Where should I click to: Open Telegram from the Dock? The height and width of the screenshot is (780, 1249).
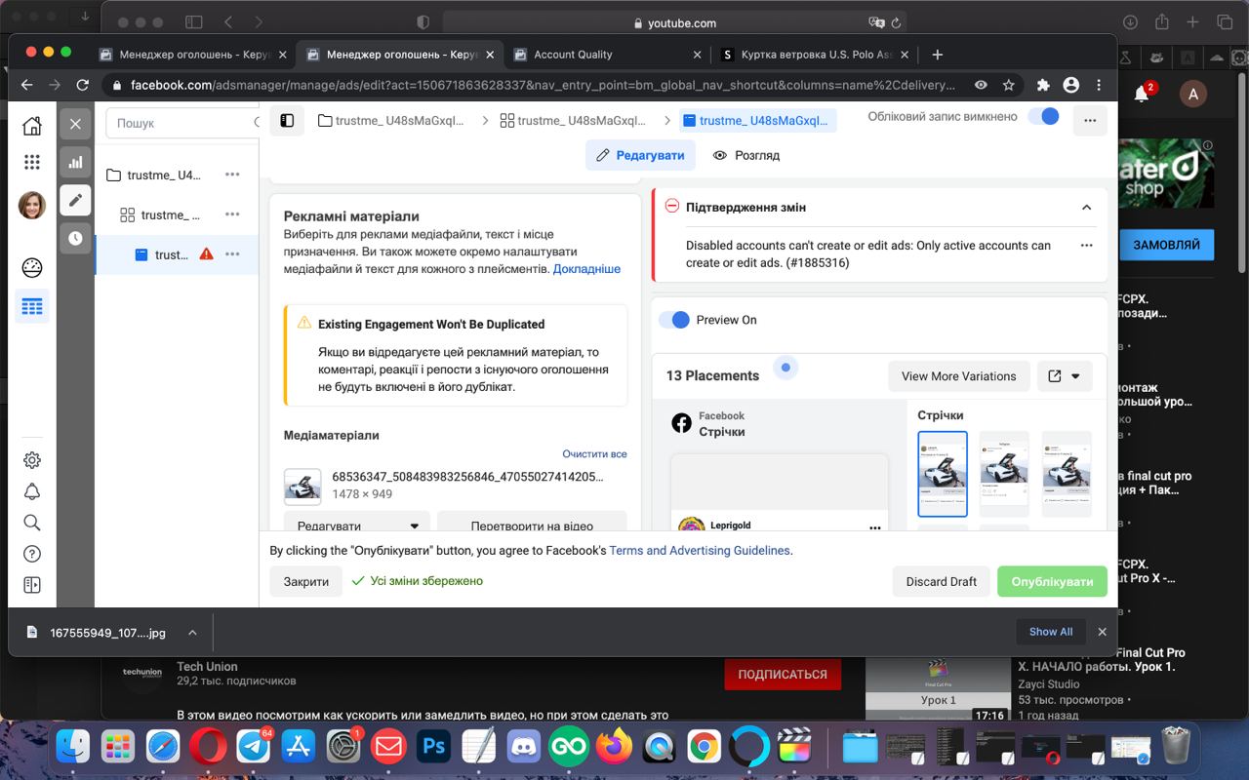pos(255,748)
